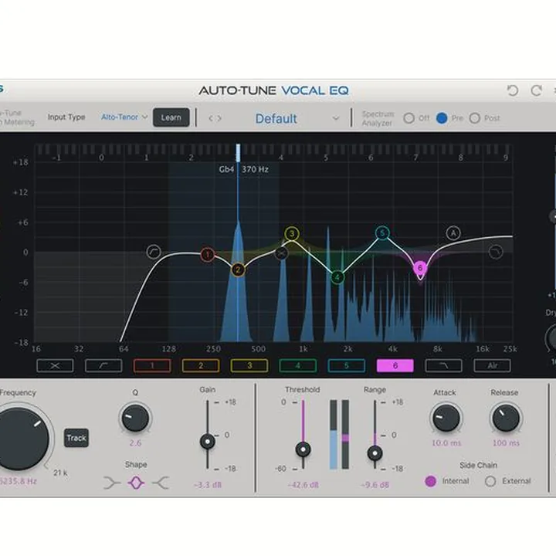Screen dimensions: 556x556
Task: Click the Threshold slider handle
Action: 303,449
